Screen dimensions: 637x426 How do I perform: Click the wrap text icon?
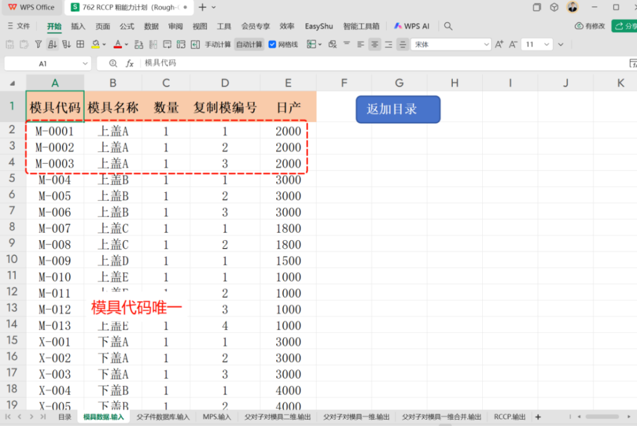pyautogui.click(x=167, y=44)
